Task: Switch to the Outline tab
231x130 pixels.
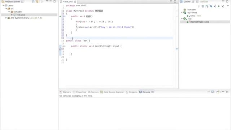Action: (x=187, y=1)
